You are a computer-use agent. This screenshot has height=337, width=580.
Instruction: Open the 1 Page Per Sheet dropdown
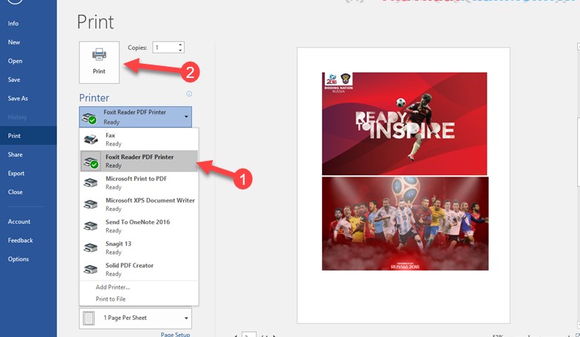click(x=135, y=318)
